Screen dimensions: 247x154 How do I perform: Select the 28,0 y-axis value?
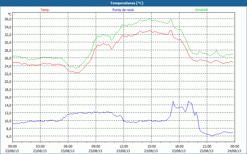pyautogui.click(x=8, y=50)
